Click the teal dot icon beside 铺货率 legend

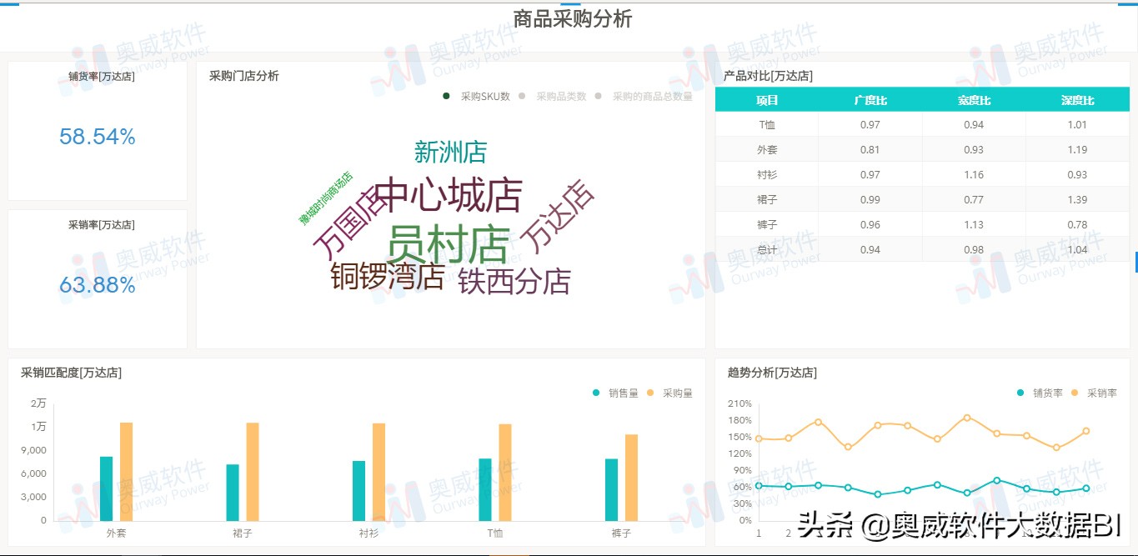[1020, 393]
